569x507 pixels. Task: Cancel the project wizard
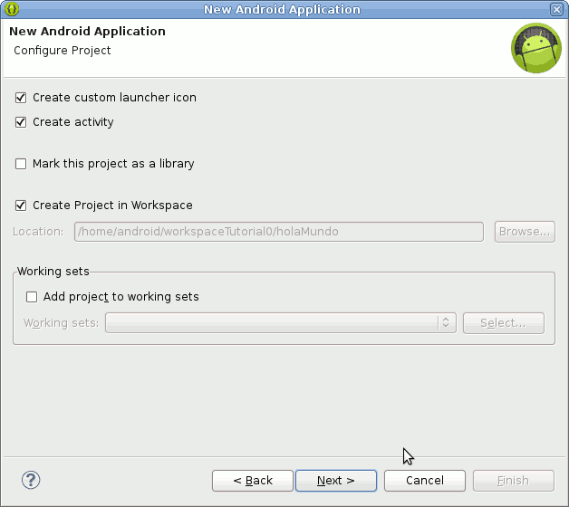coord(425,481)
